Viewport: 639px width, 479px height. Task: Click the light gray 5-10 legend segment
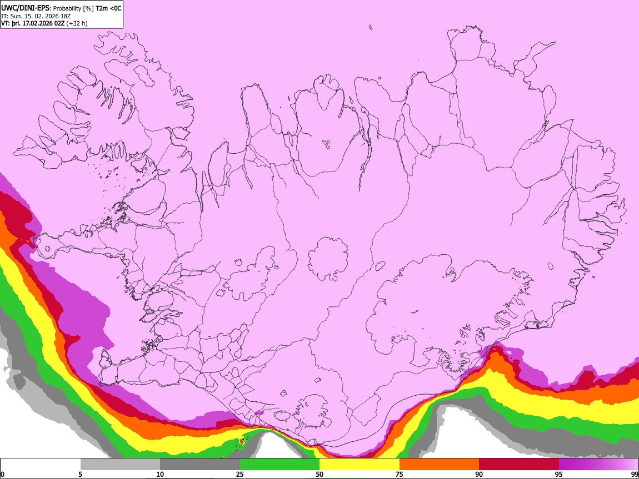coord(120,465)
